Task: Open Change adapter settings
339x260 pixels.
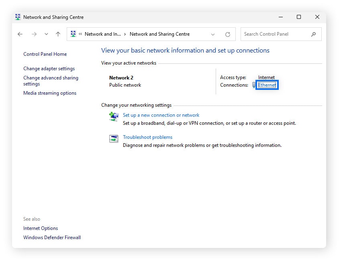Action: pos(49,69)
